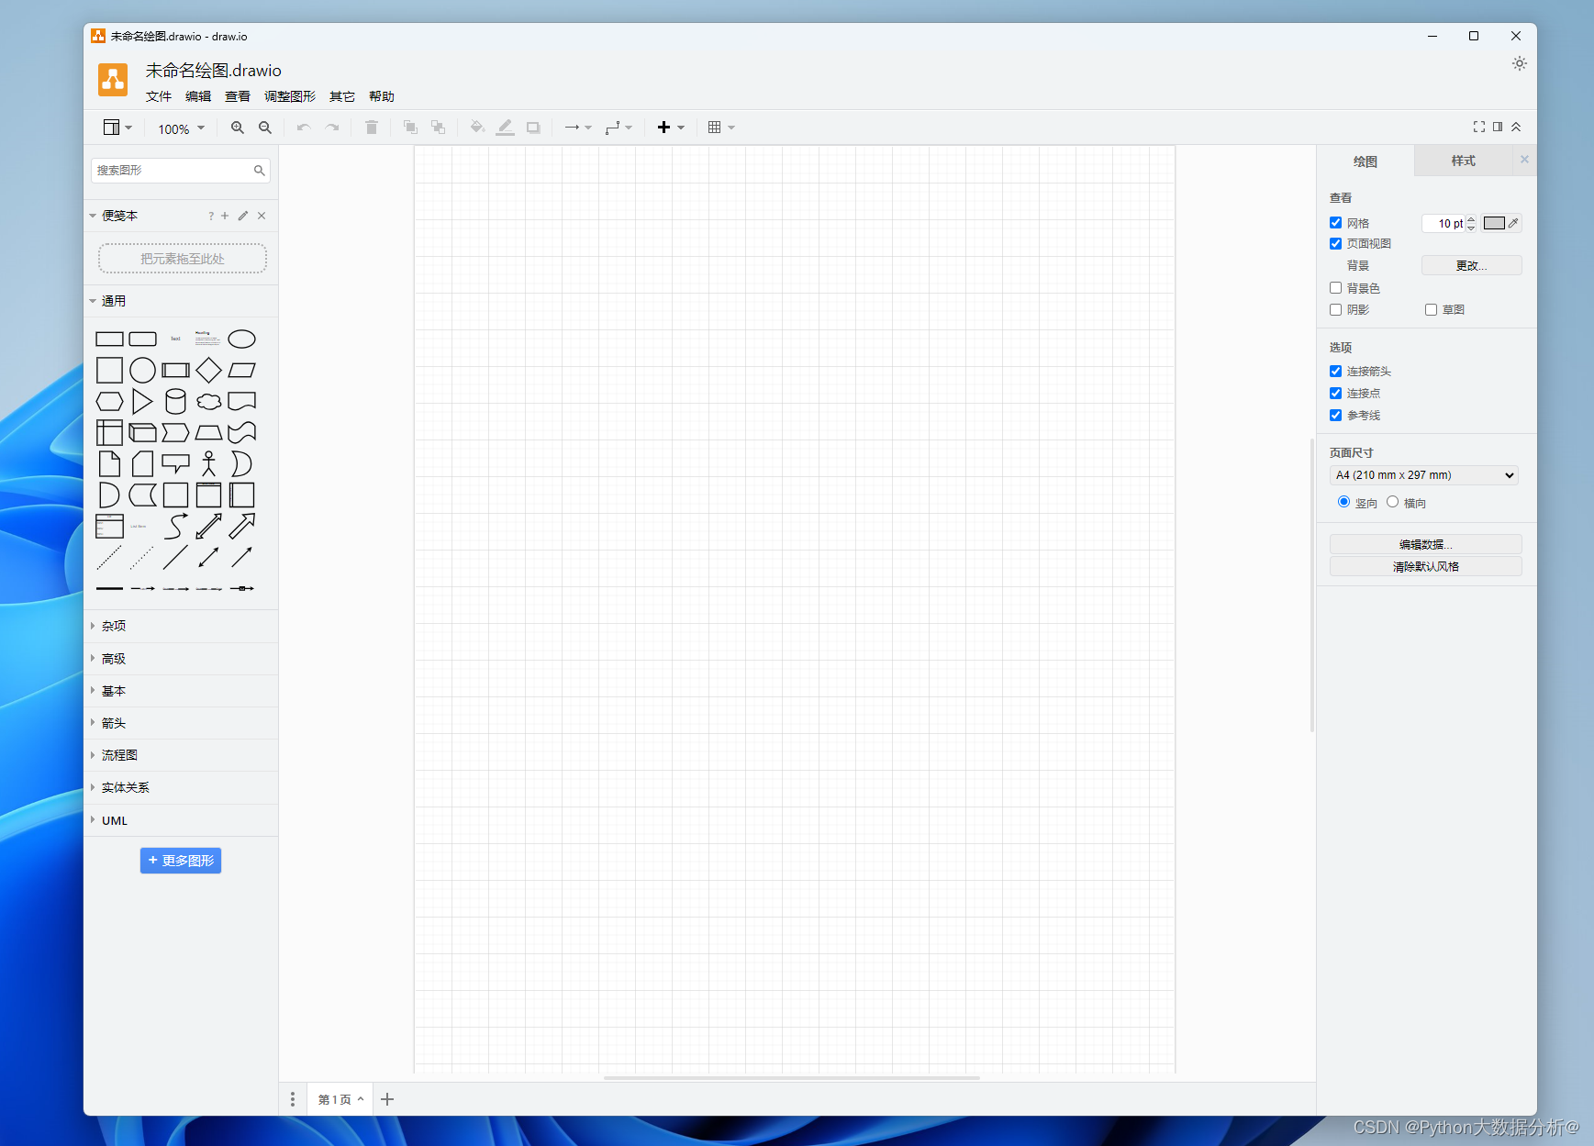Viewport: 1594px width, 1146px height.
Task: Click the 编辑数据 button
Action: point(1425,544)
